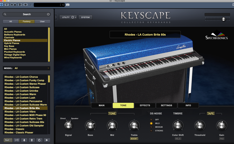Click the preset diamond icon
Screen dimensions: 234x144
pos(63,5)
